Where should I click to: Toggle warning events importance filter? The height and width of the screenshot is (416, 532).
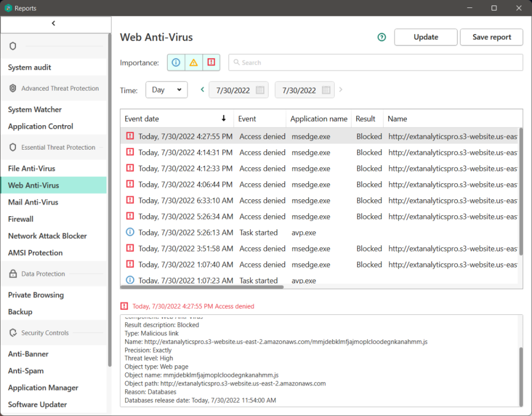(x=194, y=62)
